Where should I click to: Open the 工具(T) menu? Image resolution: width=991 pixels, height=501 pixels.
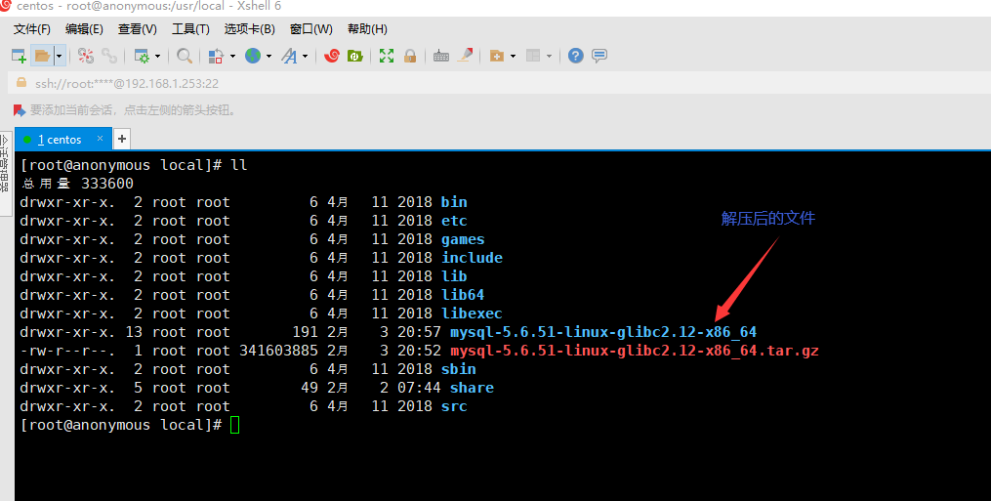190,29
